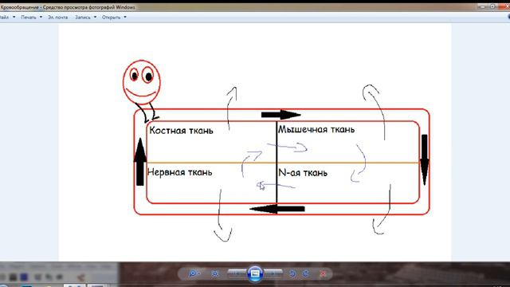This screenshot has width=510, height=287.
Task: Open the Печать dropdown menu
Action: (x=32, y=18)
